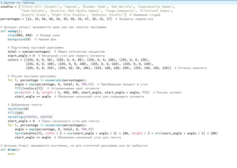Click the 'draw' function name after def
The height and width of the screenshot is (168, 237).
coord(11,150)
